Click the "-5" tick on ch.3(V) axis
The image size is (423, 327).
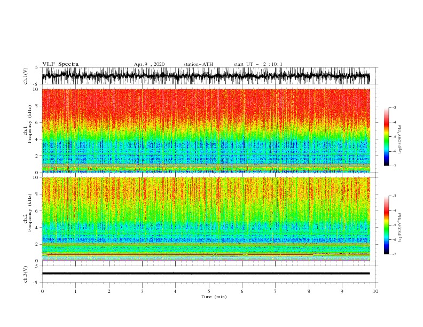(x=36, y=283)
